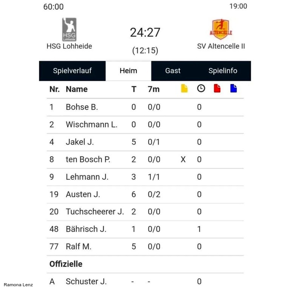This screenshot has height=290, width=290.
Task: Switch to the Gast tab
Action: click(173, 71)
